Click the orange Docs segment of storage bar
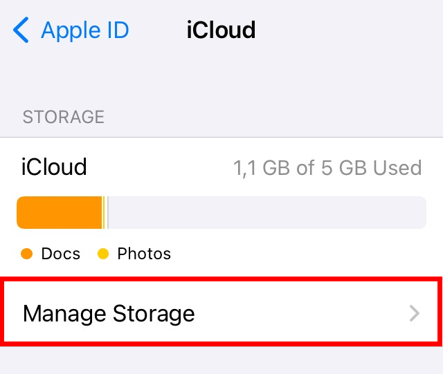This screenshot has width=443, height=374. click(59, 212)
